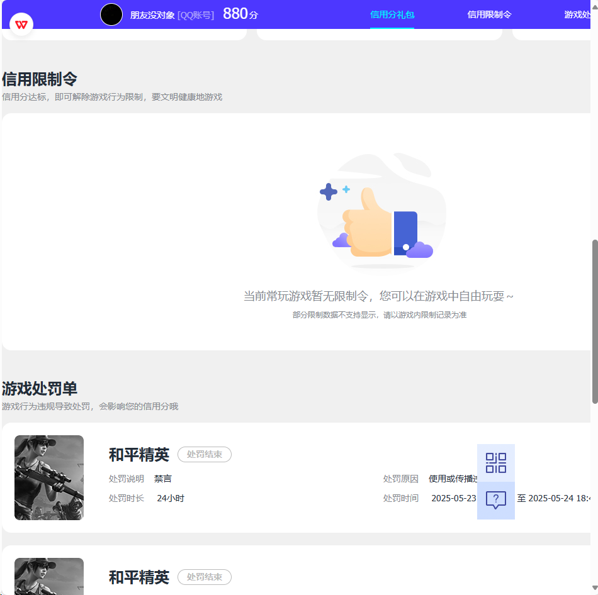The height and width of the screenshot is (595, 598).
Task: Click the 2025-05-23 punishment start date
Action: tap(454, 498)
